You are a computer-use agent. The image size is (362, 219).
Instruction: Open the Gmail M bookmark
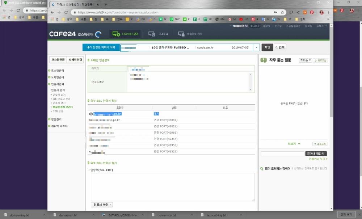click(x=232, y=19)
